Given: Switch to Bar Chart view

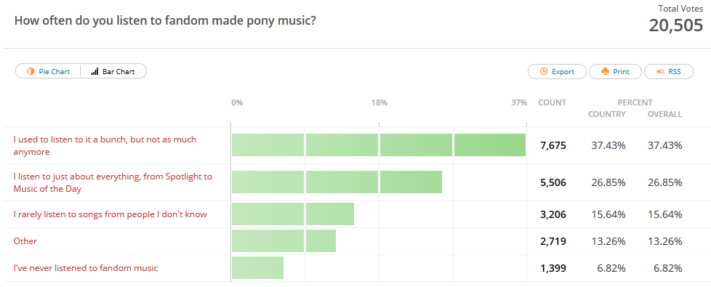Looking at the screenshot, I should coord(113,71).
